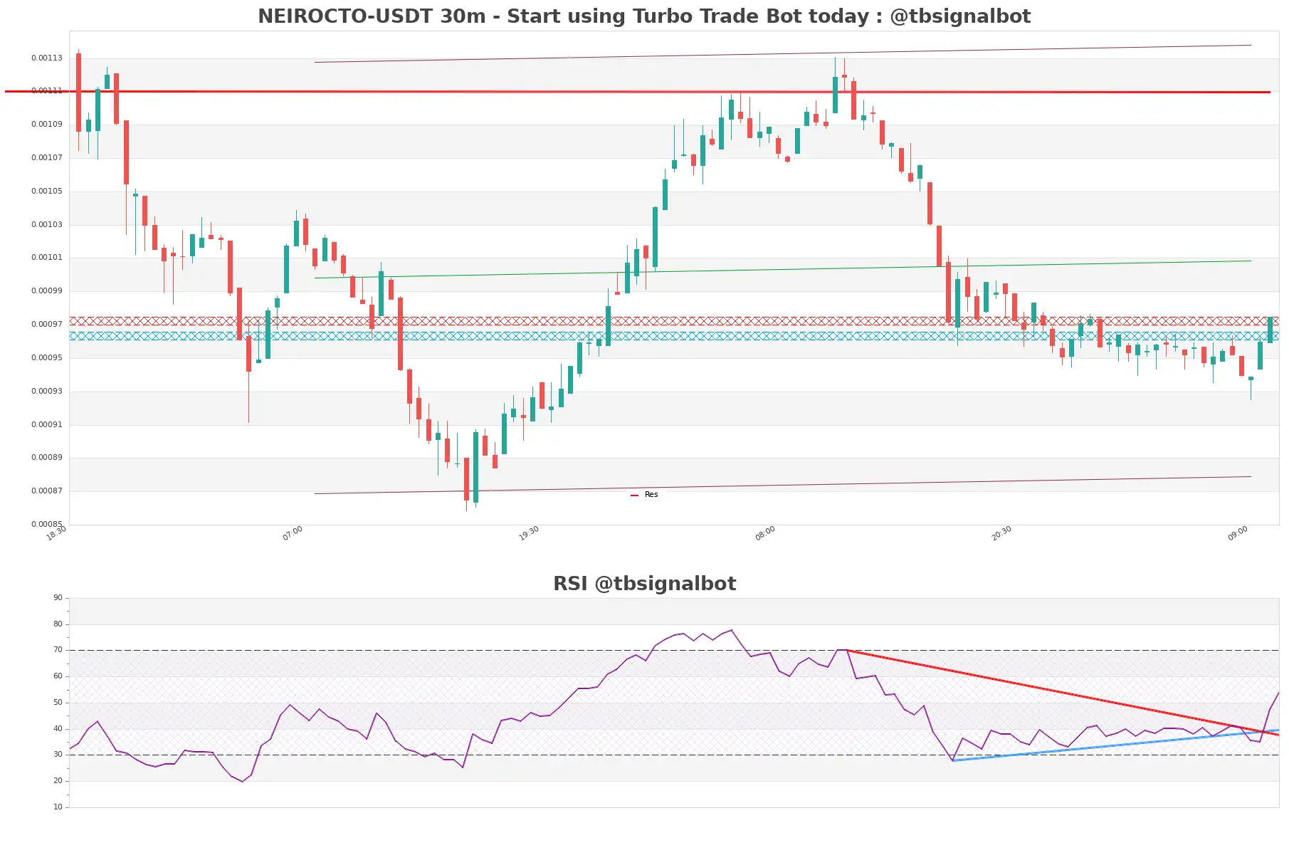Click the green midline on price chart

(x=783, y=269)
